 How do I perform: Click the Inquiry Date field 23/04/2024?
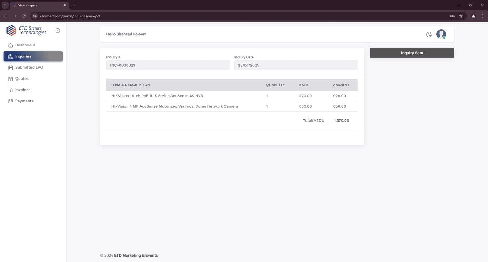296,65
